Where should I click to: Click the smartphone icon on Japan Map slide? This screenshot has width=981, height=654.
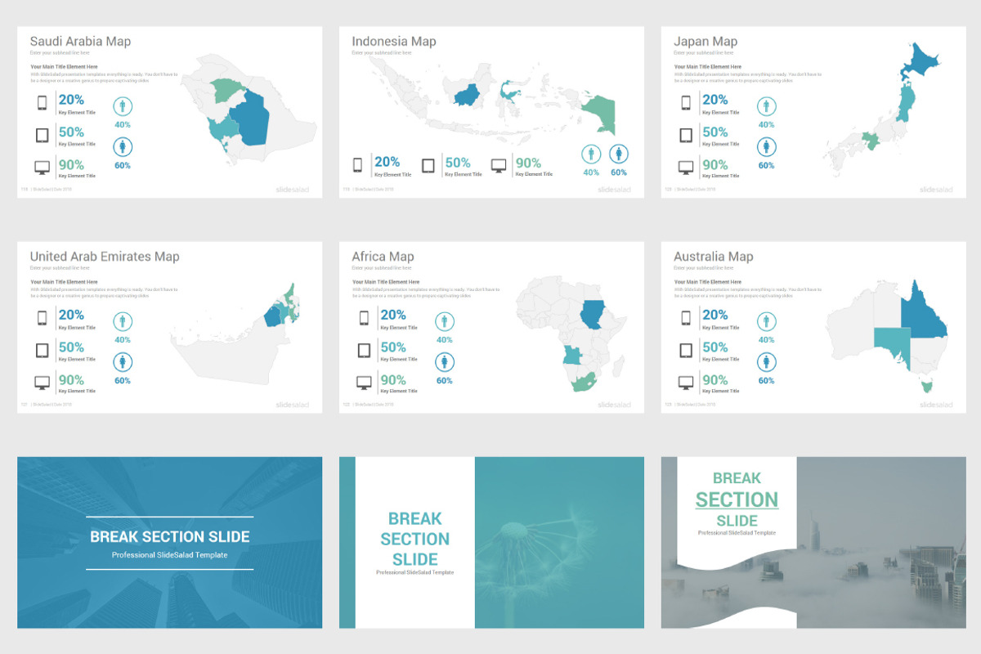pos(686,103)
